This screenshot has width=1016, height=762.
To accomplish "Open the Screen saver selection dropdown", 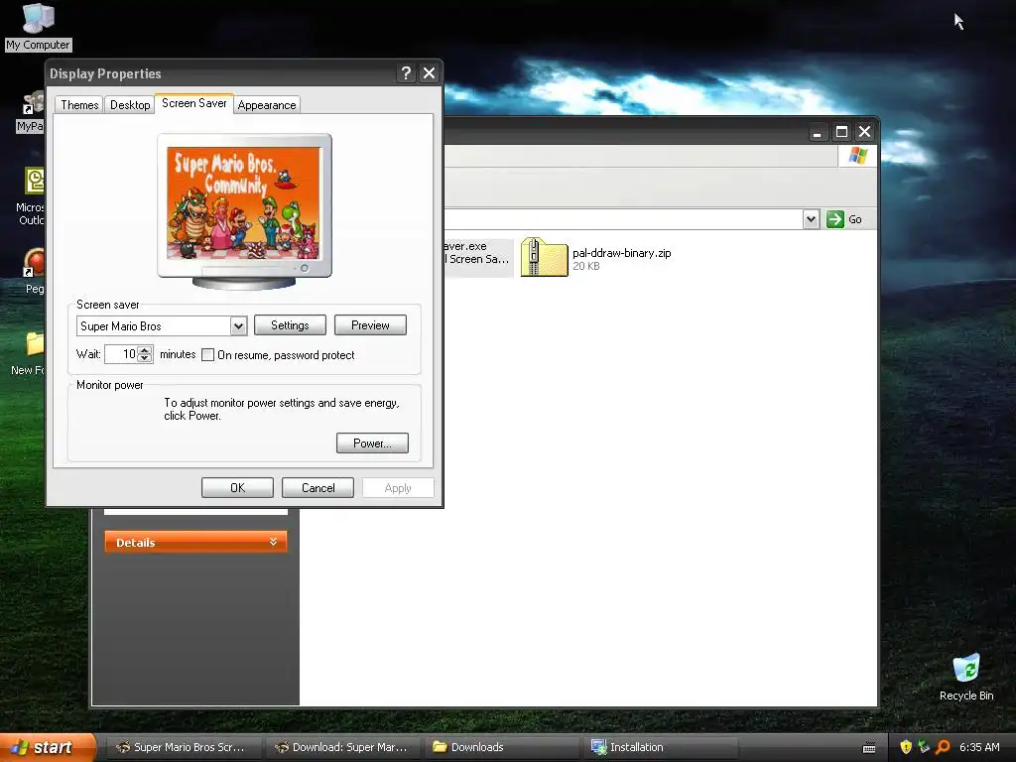I will 238,325.
